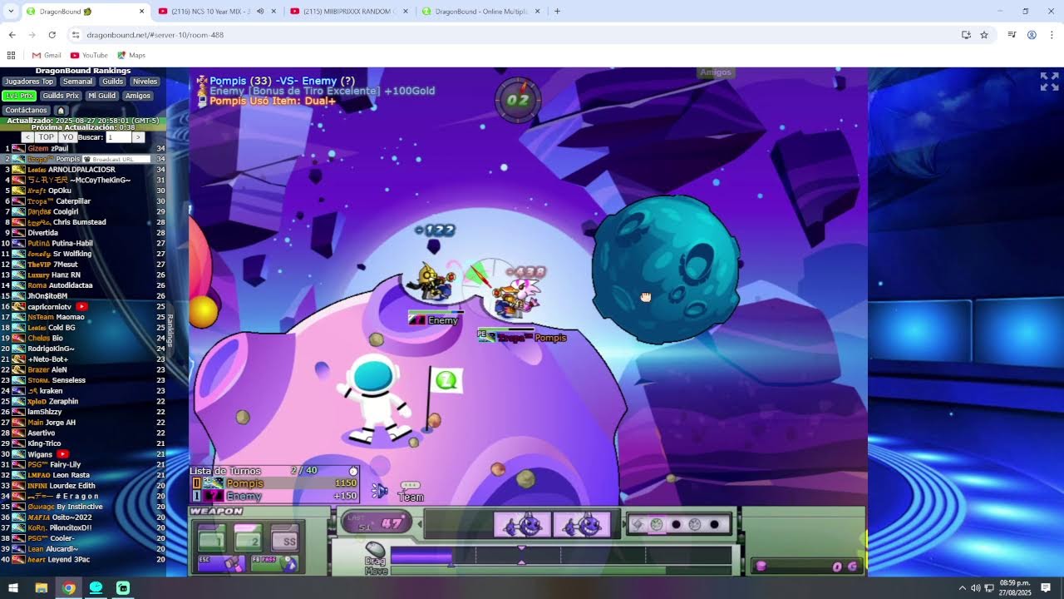Viewport: 1064px width, 599px height.
Task: Reload the DragonBound page
Action: pos(52,35)
